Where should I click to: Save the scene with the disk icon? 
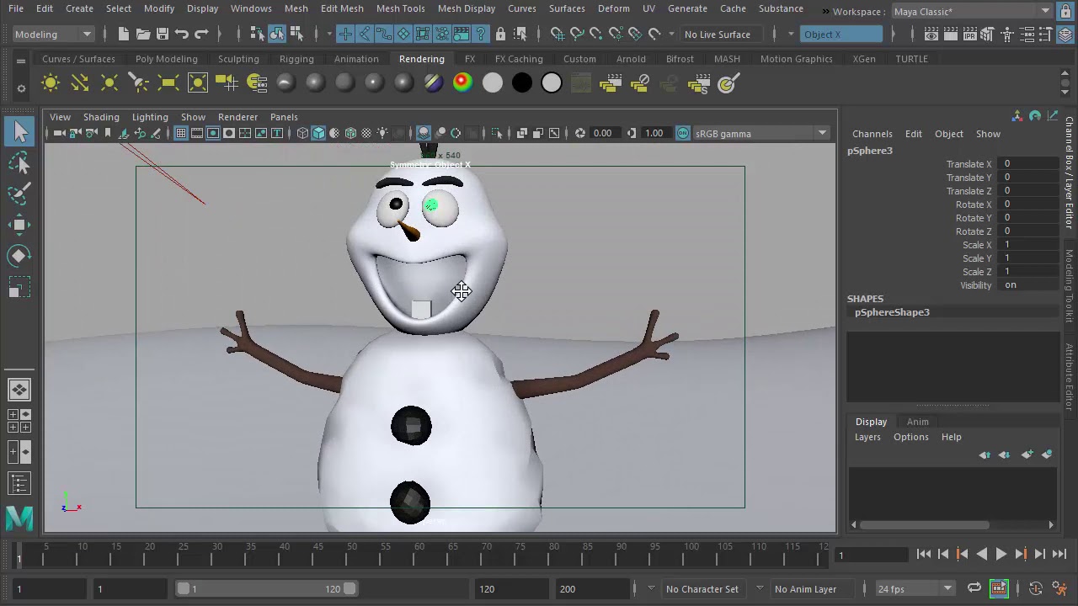tap(163, 35)
